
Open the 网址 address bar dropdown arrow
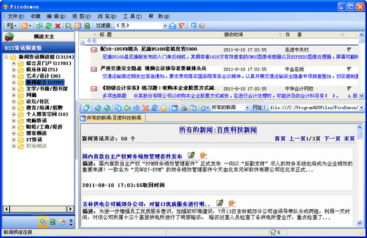coord(361,108)
